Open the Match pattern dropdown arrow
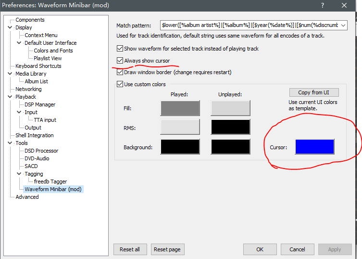The width and height of the screenshot is (362, 259). (x=342, y=25)
